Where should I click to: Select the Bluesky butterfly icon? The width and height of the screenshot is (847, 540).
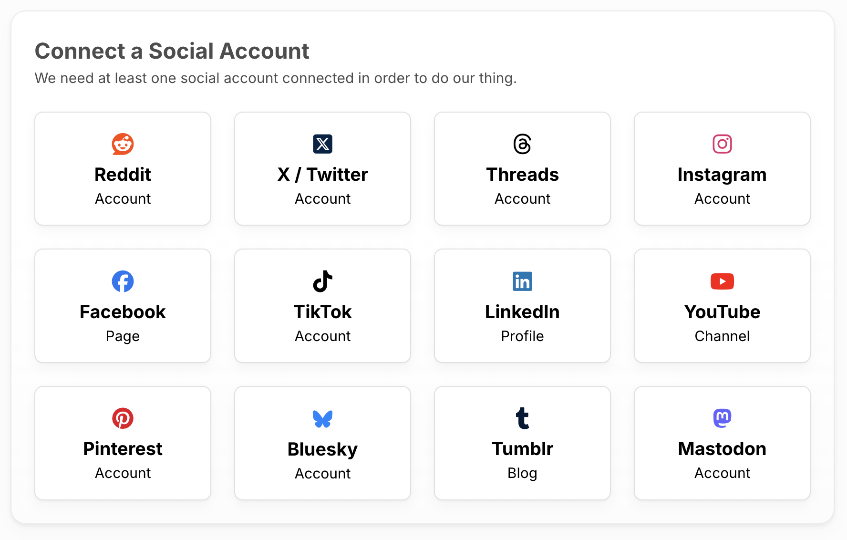pyautogui.click(x=322, y=418)
